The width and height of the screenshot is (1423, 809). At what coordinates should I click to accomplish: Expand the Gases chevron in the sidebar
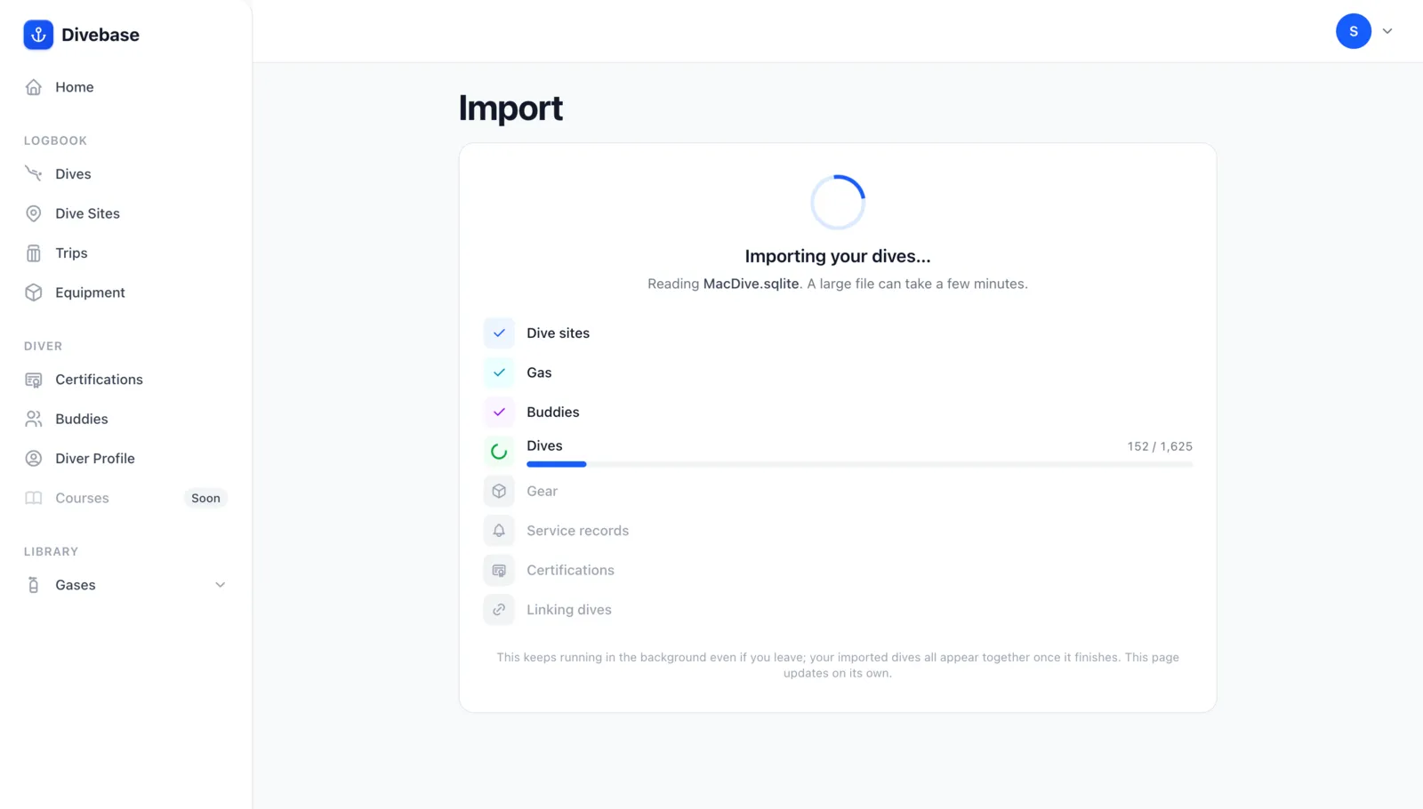[x=221, y=585]
